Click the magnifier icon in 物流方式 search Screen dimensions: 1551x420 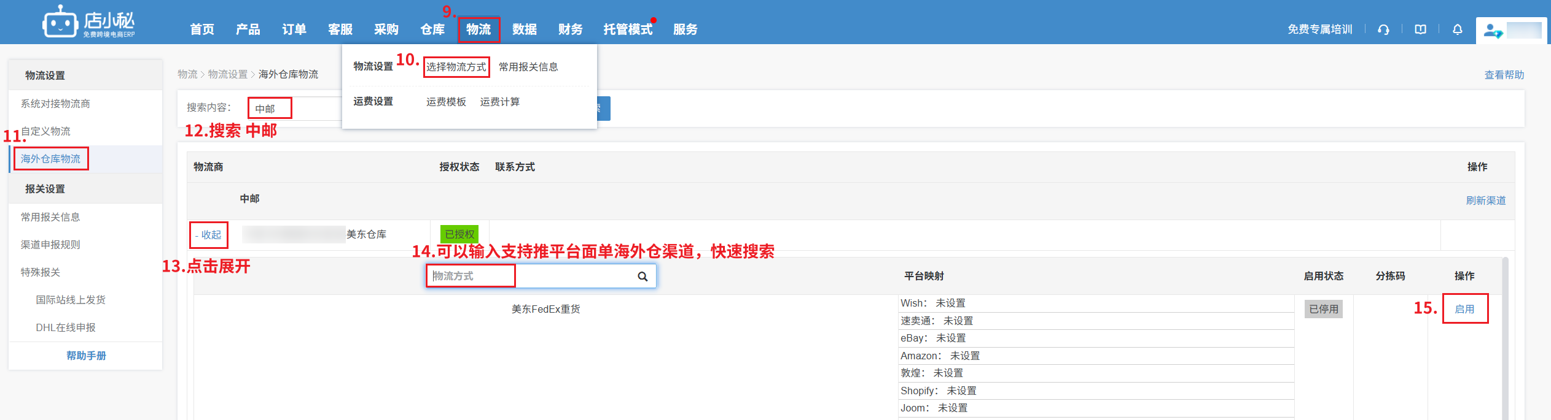click(x=643, y=277)
